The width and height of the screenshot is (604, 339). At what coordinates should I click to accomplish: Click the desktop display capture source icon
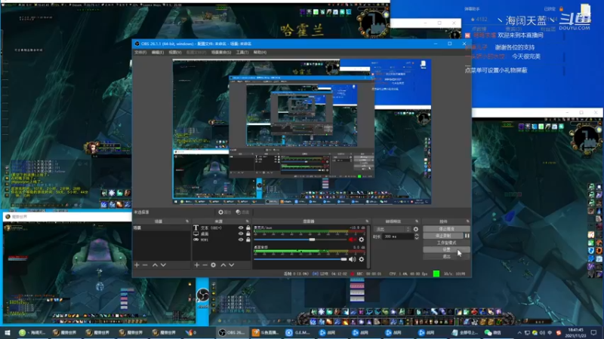(196, 234)
